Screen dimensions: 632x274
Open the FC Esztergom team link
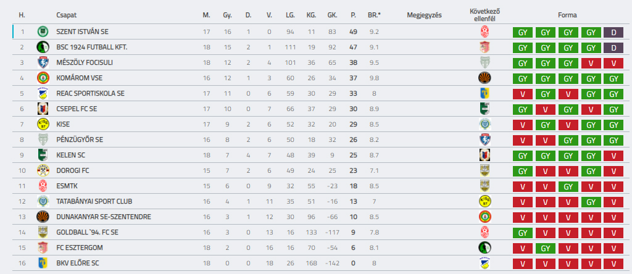pyautogui.click(x=79, y=247)
